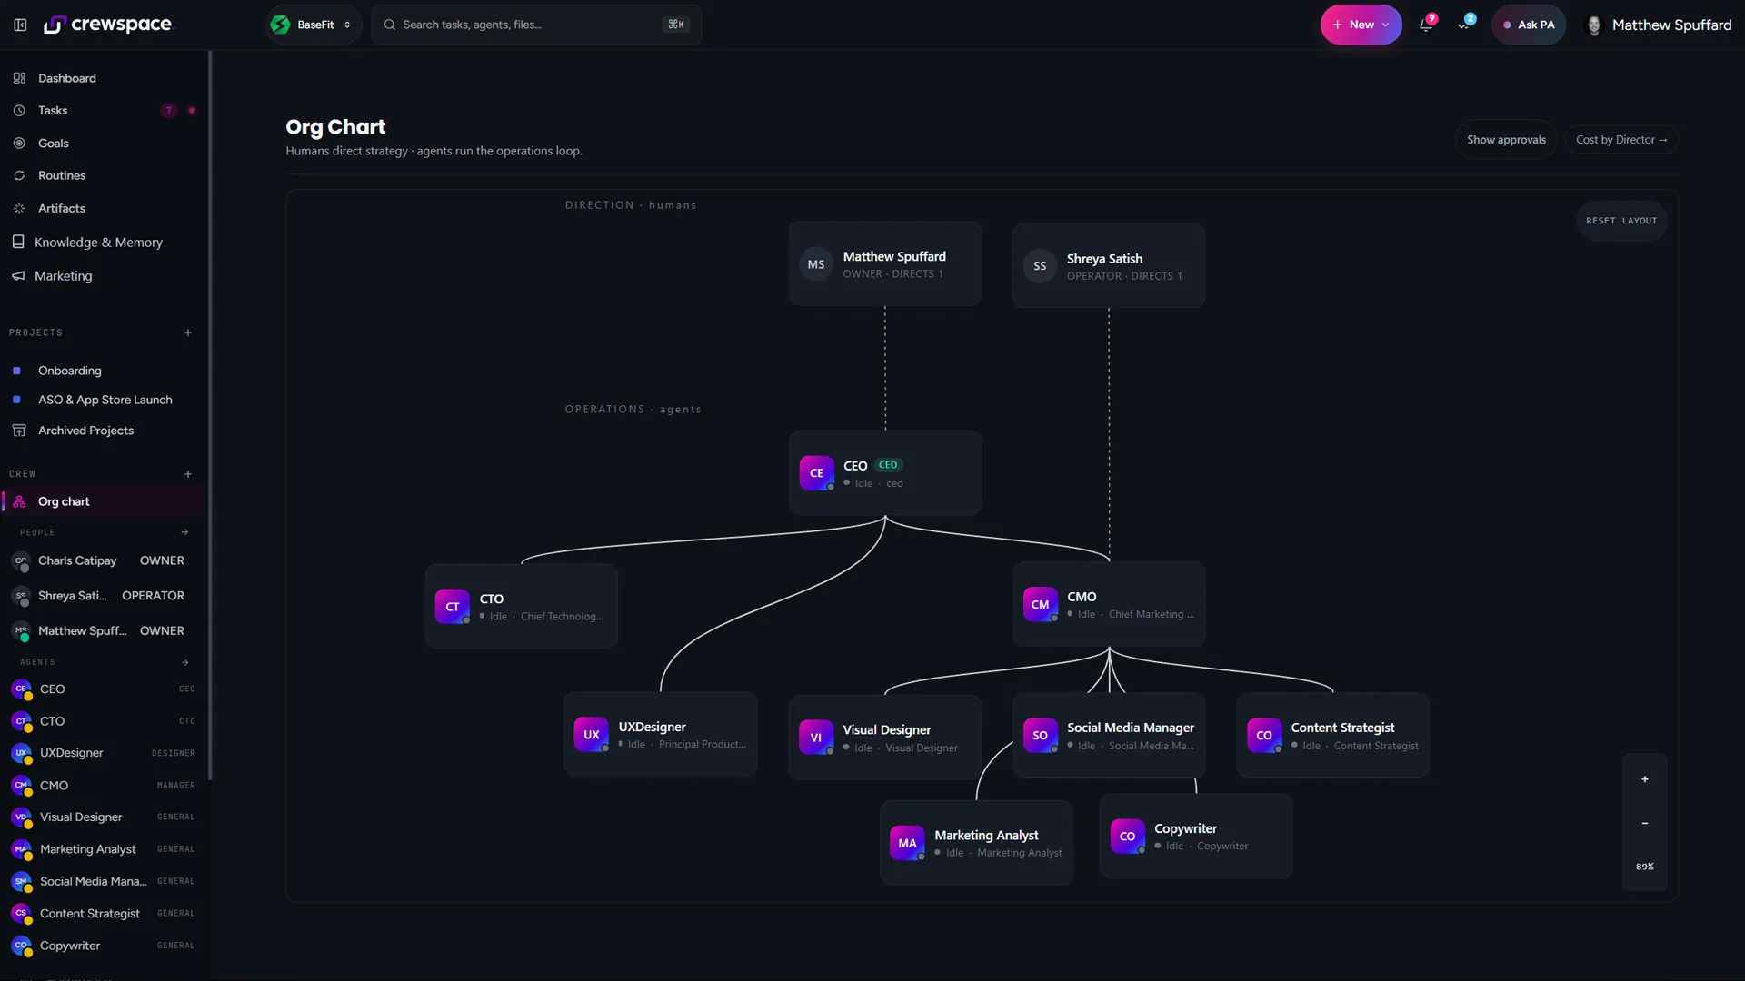Toggle the sidebar collapse icon
This screenshot has height=981, width=1745.
(20, 25)
